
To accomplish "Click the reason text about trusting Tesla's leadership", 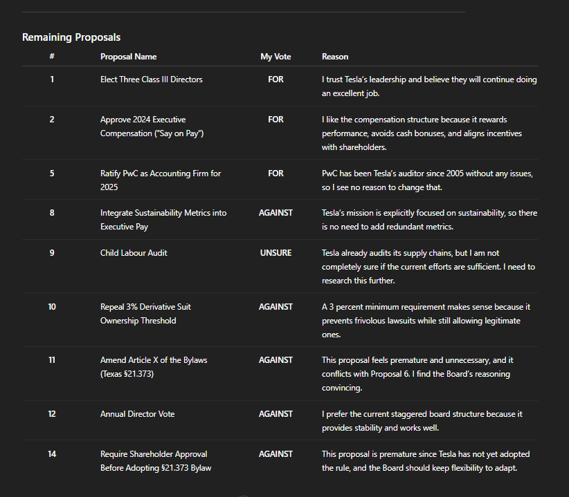I will point(429,86).
